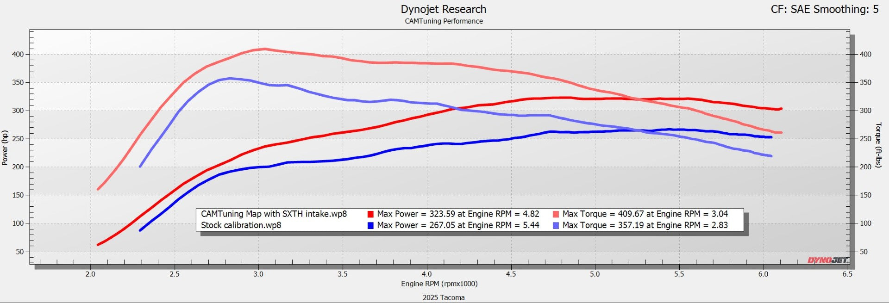
Task: Click the 4.0 tick on RPM axis
Action: (x=426, y=274)
